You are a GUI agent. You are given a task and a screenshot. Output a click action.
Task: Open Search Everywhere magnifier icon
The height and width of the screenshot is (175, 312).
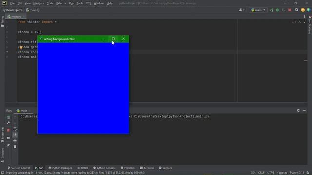297,10
